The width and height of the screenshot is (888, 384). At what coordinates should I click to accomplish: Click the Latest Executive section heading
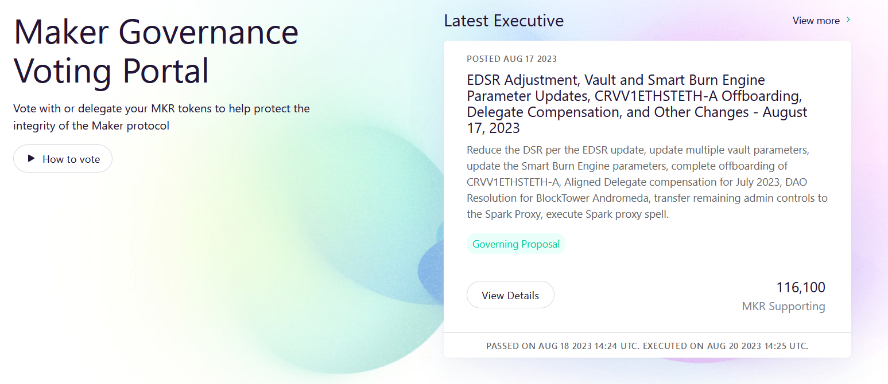click(503, 20)
